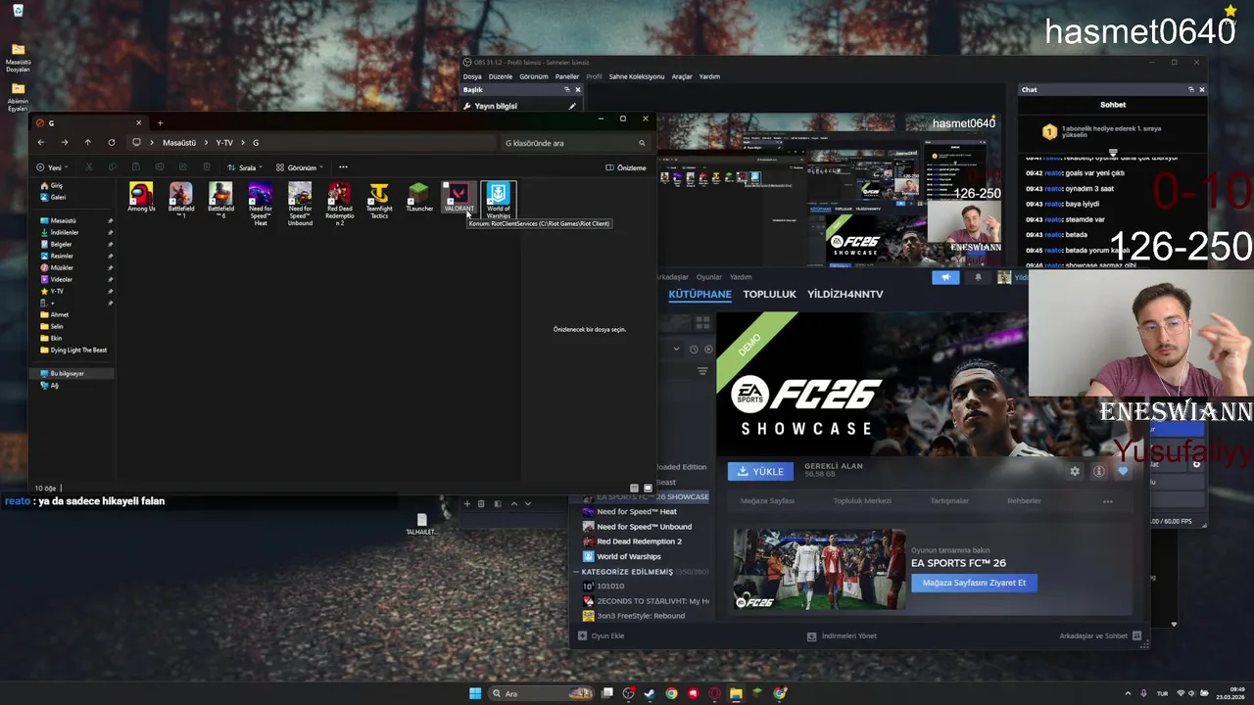Open Steam from the taskbar

[x=649, y=693]
